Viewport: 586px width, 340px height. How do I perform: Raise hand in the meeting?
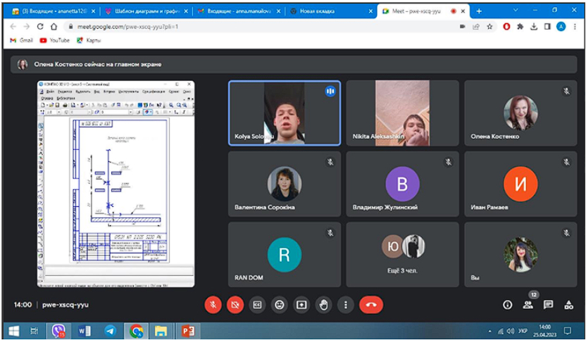point(323,304)
